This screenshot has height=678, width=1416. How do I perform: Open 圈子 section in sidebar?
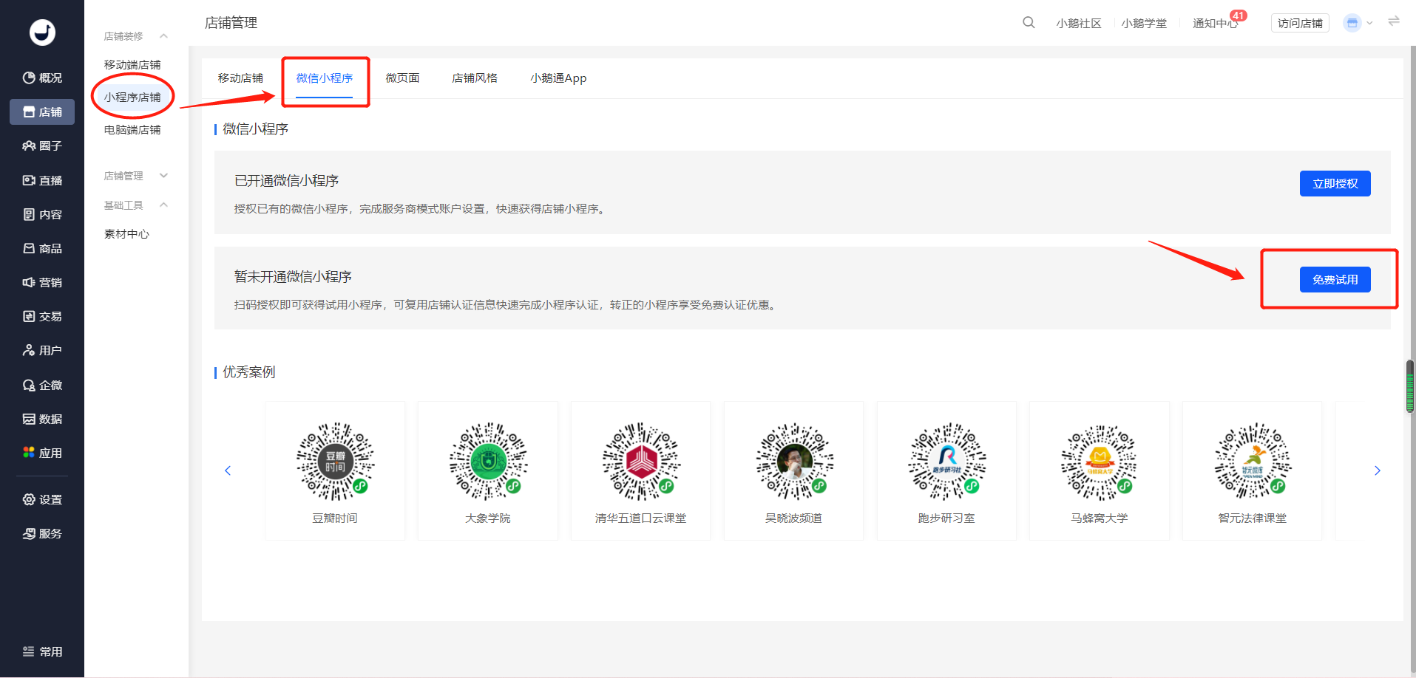point(42,145)
